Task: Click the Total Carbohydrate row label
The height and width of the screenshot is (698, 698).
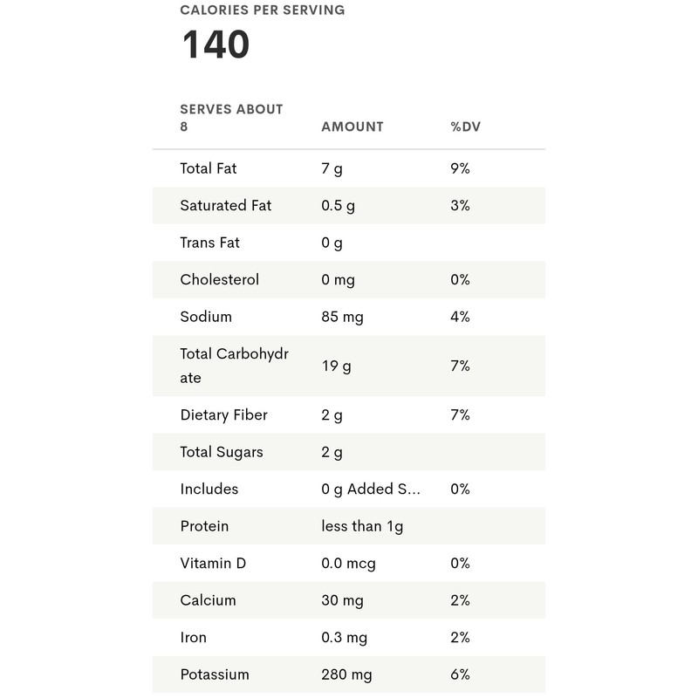Action: pyautogui.click(x=235, y=366)
